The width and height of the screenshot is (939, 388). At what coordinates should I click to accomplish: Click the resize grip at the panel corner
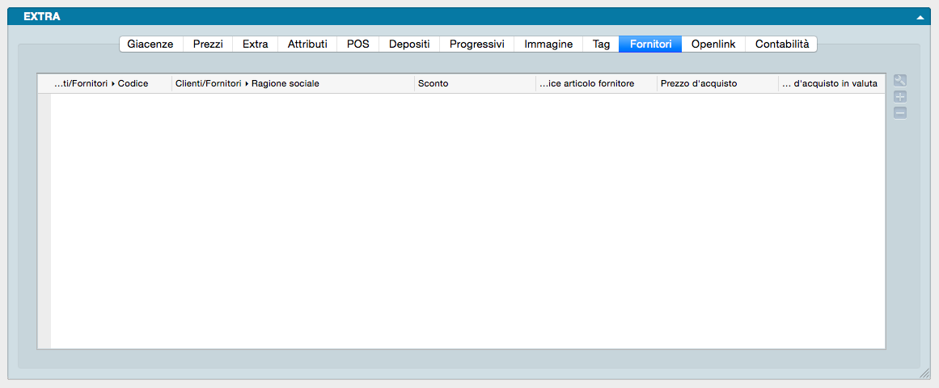pyautogui.click(x=924, y=373)
